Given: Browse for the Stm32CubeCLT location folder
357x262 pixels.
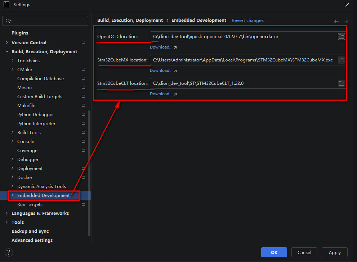Looking at the screenshot, I should click(x=341, y=83).
